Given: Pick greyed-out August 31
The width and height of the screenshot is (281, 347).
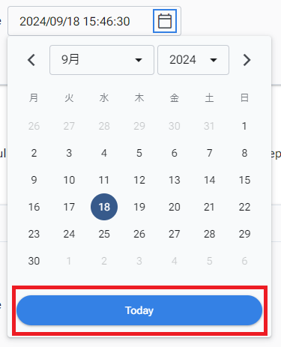Looking at the screenshot, I should tap(210, 126).
